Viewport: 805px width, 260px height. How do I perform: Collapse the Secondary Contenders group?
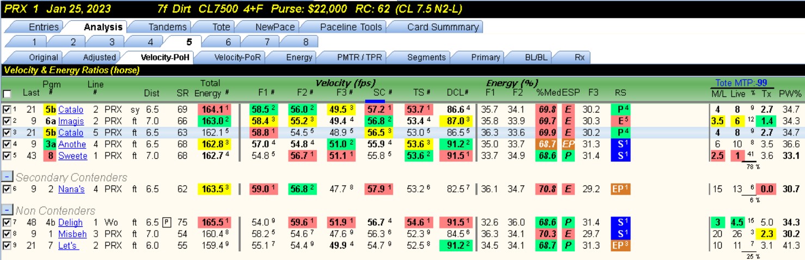click(7, 177)
